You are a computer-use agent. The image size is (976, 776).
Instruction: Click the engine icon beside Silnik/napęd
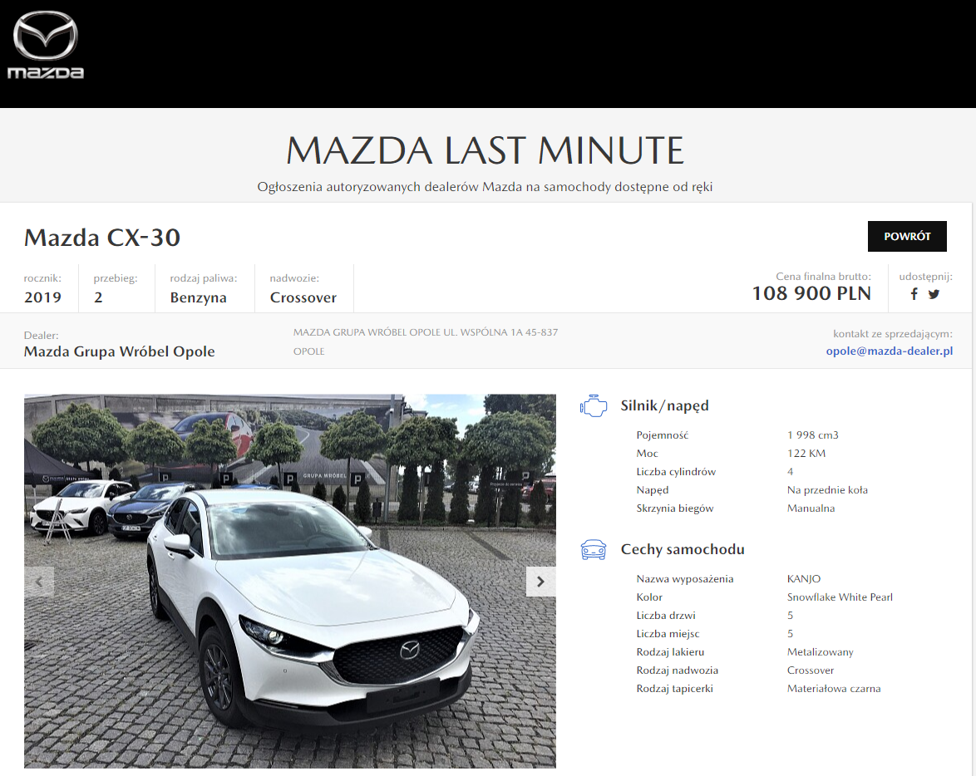[x=594, y=405]
